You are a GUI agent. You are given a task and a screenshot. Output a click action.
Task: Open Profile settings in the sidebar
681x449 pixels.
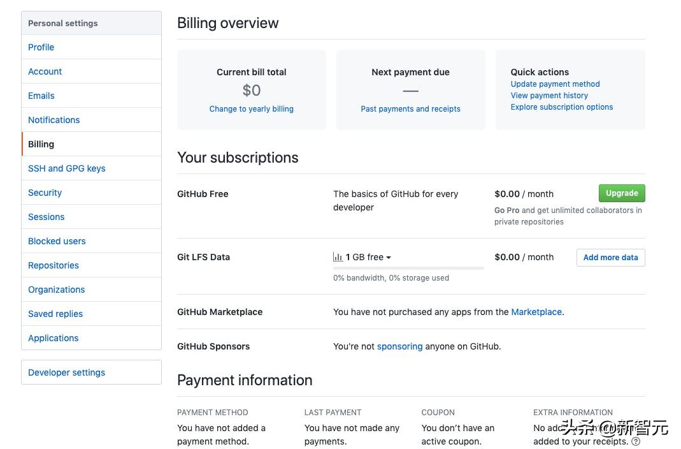(41, 47)
